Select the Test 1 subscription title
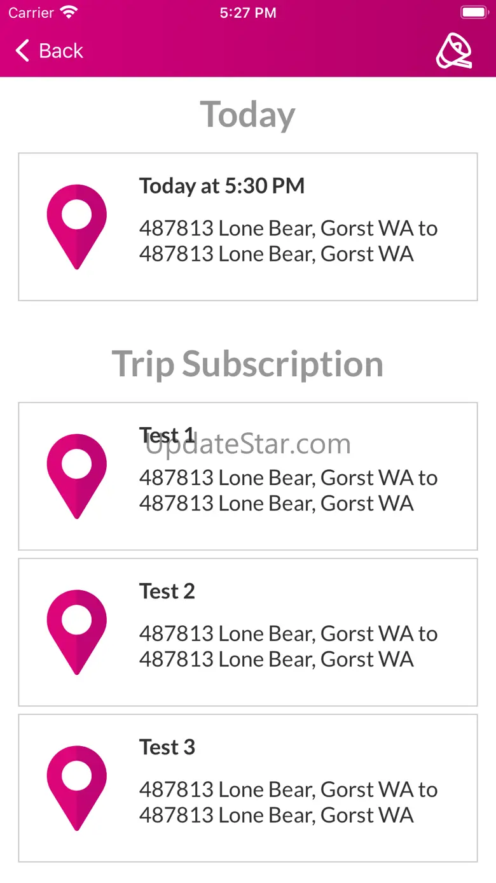 tap(167, 435)
